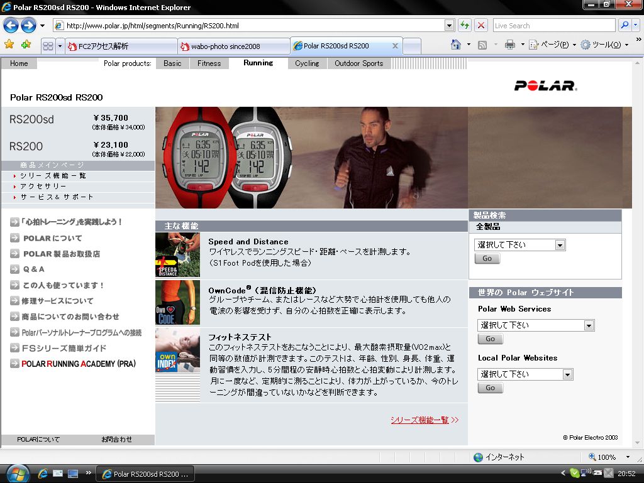Open the recent pages dropdown beside Forward
644x483 pixels.
42,25
